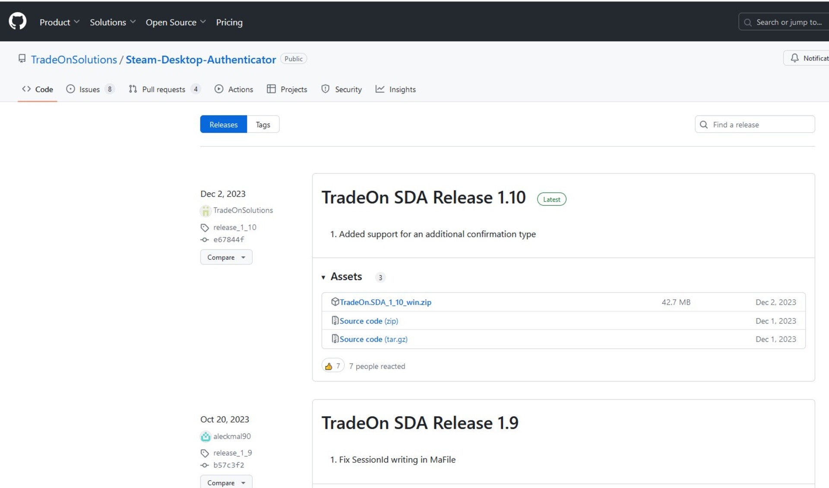Click the release_1_10 tag icon
This screenshot has width=829, height=488.
click(x=205, y=227)
